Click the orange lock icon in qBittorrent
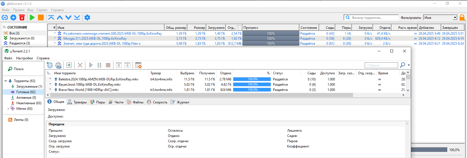 [x=462, y=17]
